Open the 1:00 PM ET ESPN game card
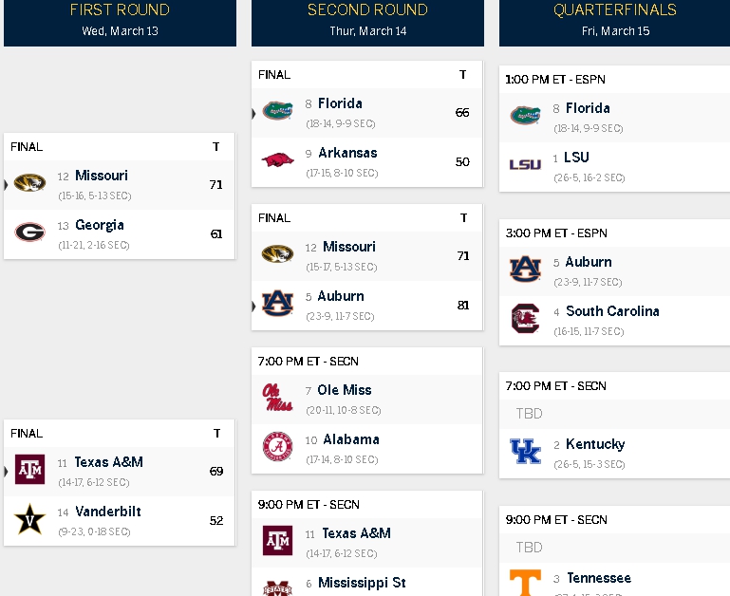Viewport: 730px width, 596px height. [x=614, y=128]
